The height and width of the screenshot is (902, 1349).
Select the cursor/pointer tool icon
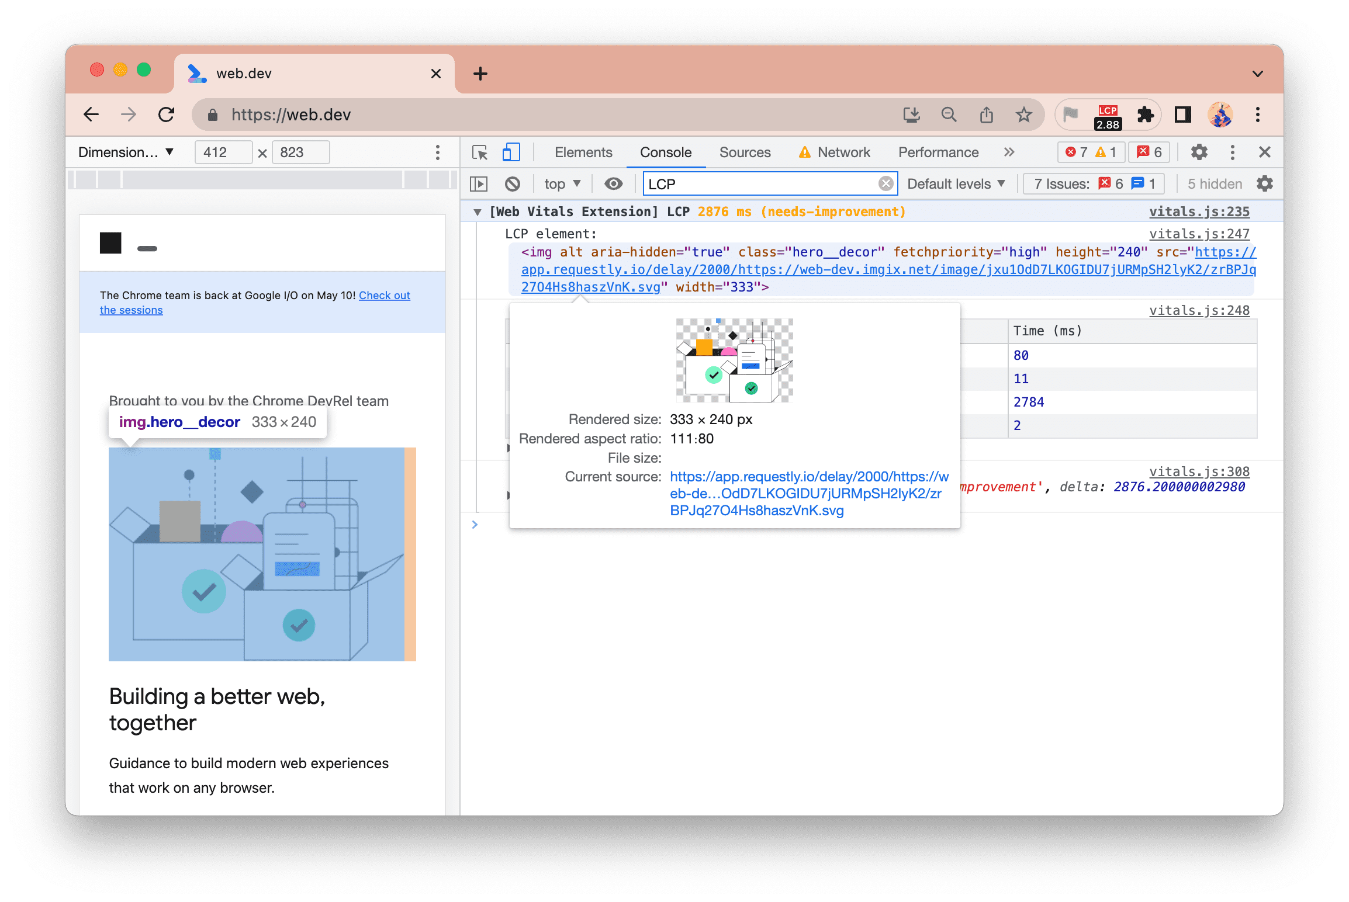point(481,152)
